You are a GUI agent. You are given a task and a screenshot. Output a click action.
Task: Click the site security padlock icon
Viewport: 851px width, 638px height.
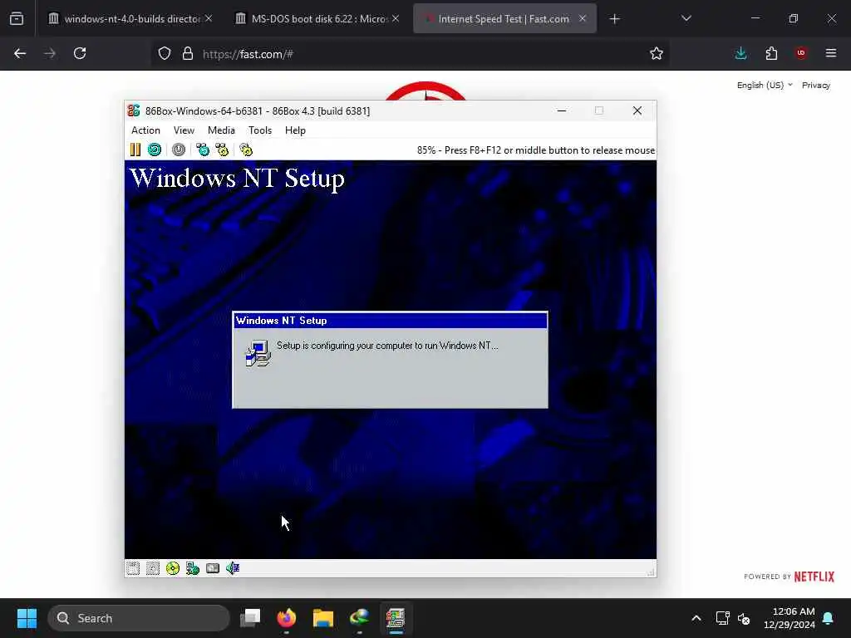[x=188, y=53]
